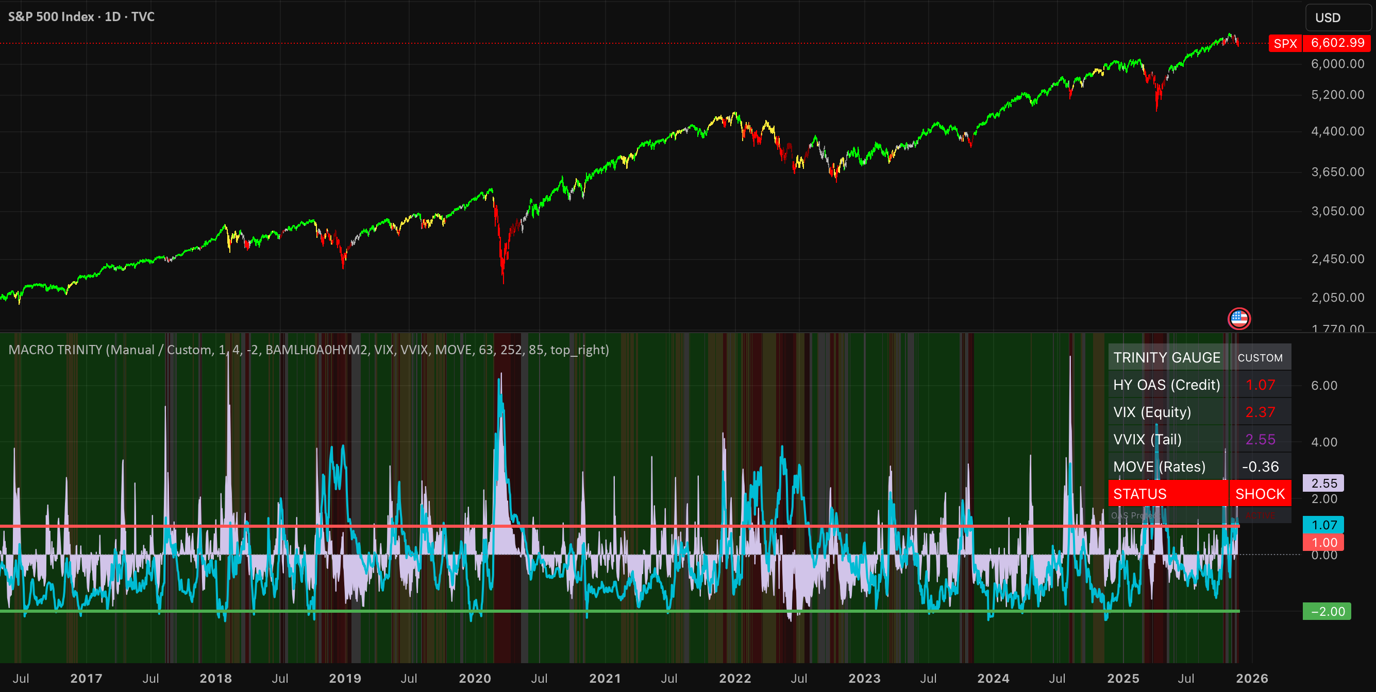
Task: Click the 2024 label on time axis
Action: pyautogui.click(x=993, y=678)
